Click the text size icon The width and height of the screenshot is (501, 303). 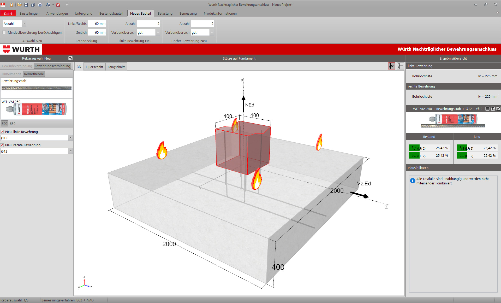(48, 5)
